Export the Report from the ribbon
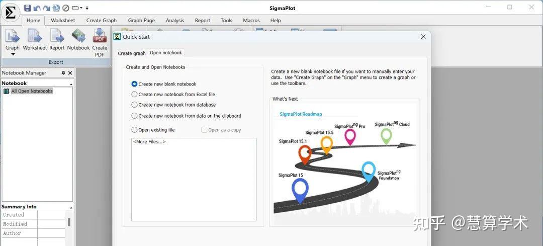 pyautogui.click(x=57, y=40)
